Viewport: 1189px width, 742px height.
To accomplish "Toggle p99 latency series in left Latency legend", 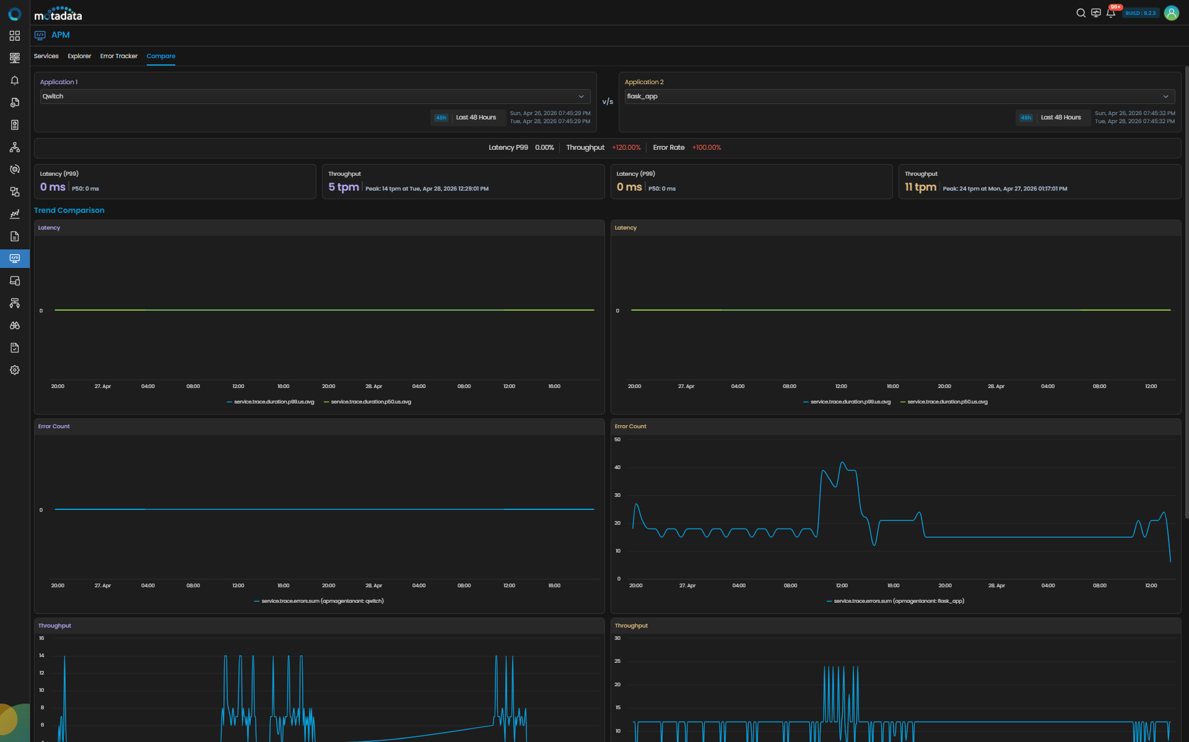I will click(271, 402).
